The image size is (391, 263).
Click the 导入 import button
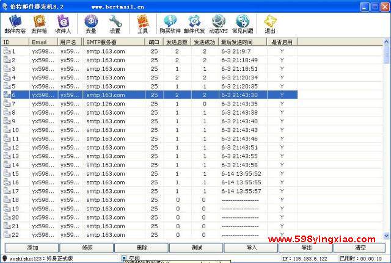pyautogui.click(x=251, y=248)
